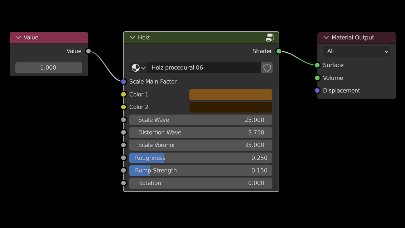Click the Color 2 dark brown swatch
The image size is (405, 228).
click(230, 107)
